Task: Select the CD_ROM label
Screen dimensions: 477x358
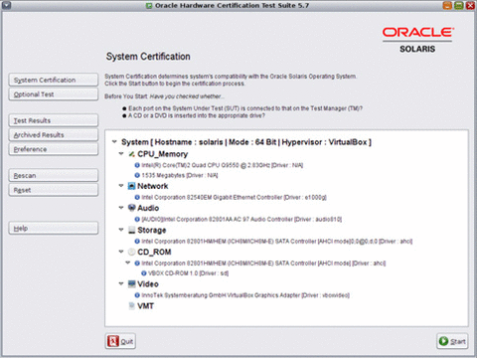Action: pos(154,253)
